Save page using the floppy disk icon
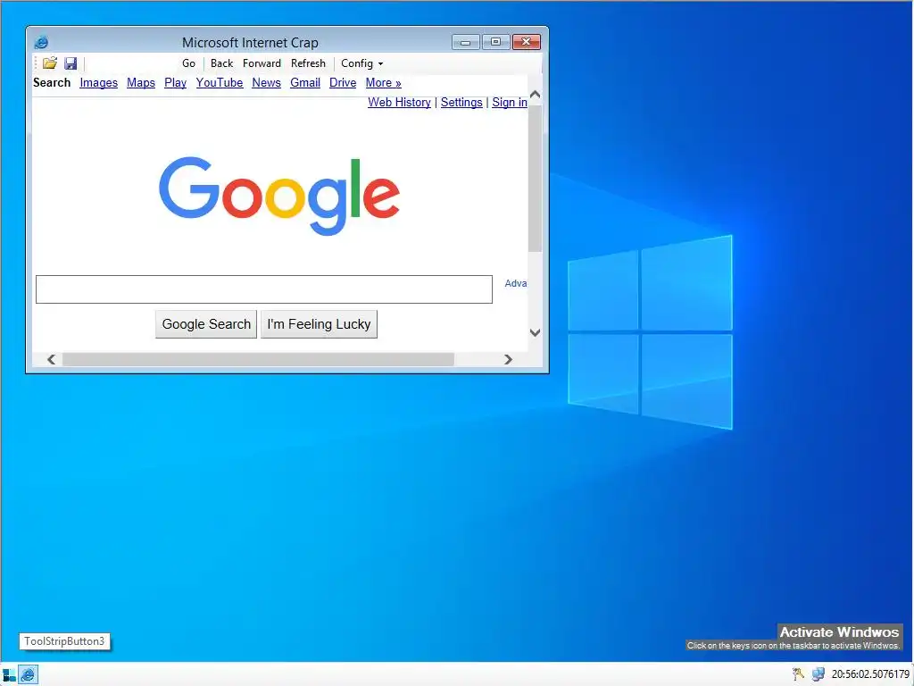The image size is (914, 686). coord(71,63)
